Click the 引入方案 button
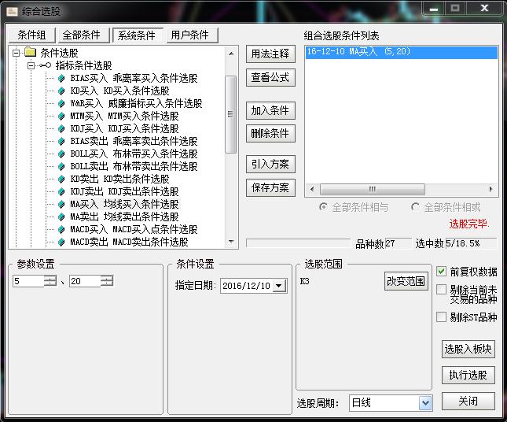Viewport: 507px width, 422px height. click(270, 165)
